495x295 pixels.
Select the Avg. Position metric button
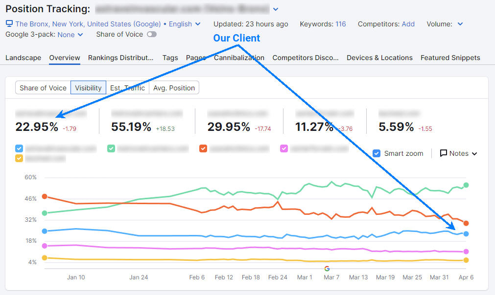tap(174, 87)
